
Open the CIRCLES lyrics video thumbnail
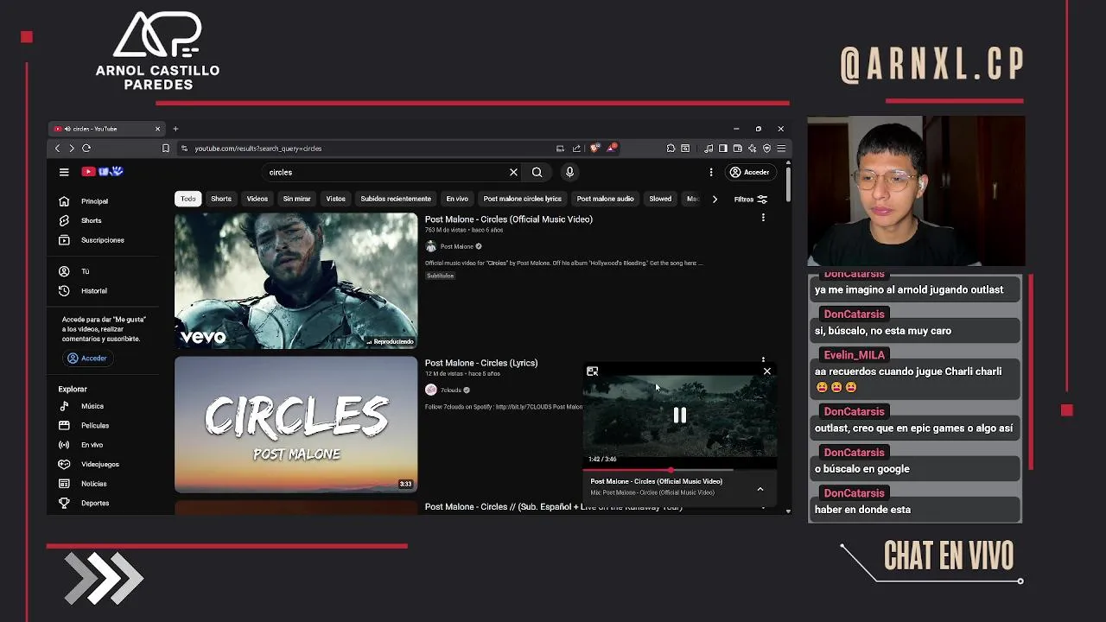pos(296,425)
